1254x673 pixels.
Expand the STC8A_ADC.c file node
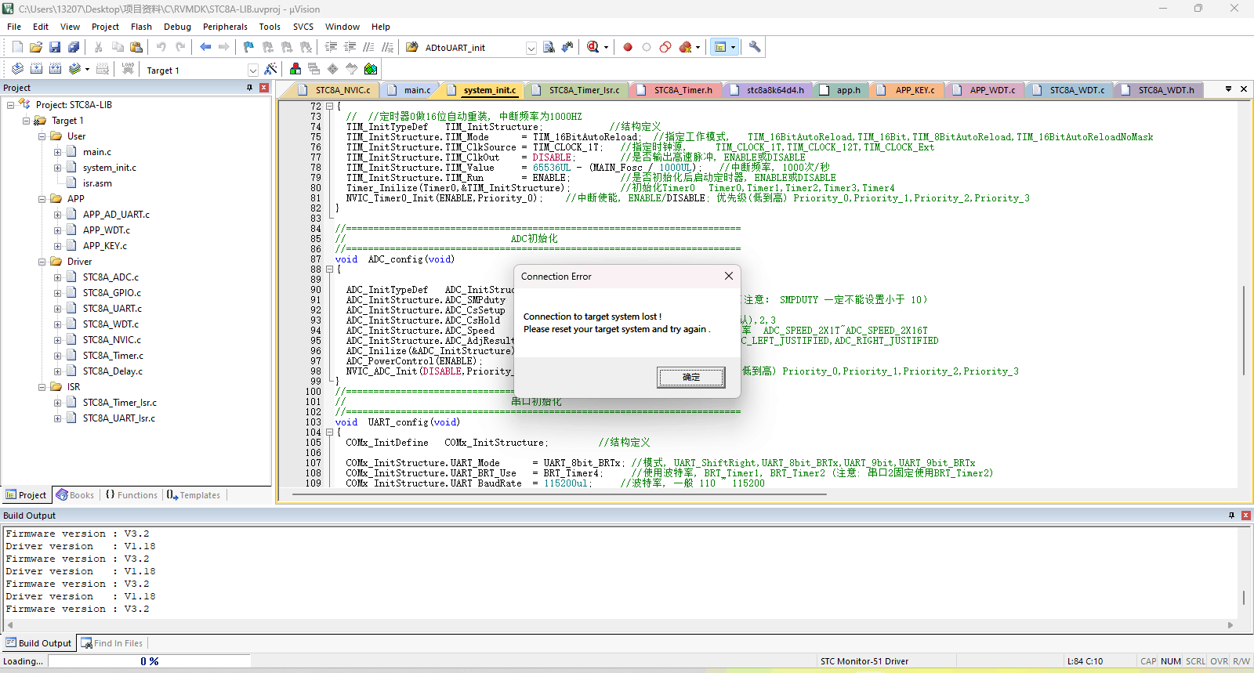click(x=57, y=277)
